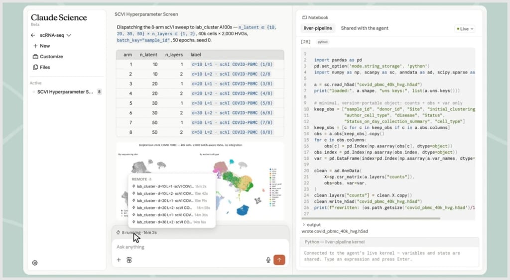Viewport: 510px width, 280px height.
Task: Open the d=10 L=2 scVI COVID-PBMC (2/8) label
Action: (231, 74)
